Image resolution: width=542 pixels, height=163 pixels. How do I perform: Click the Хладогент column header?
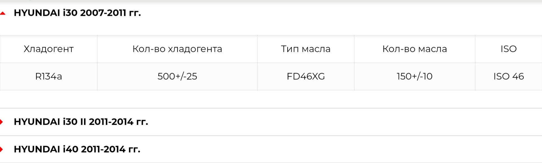tap(49, 49)
